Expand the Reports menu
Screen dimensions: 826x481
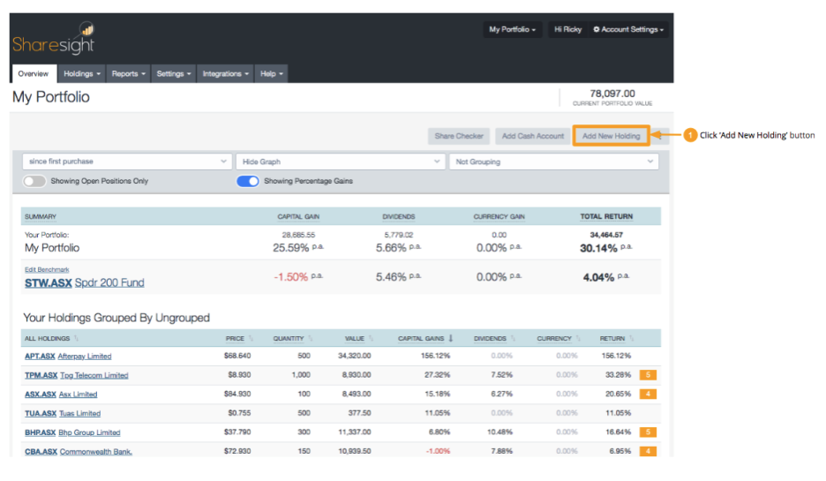pos(128,74)
